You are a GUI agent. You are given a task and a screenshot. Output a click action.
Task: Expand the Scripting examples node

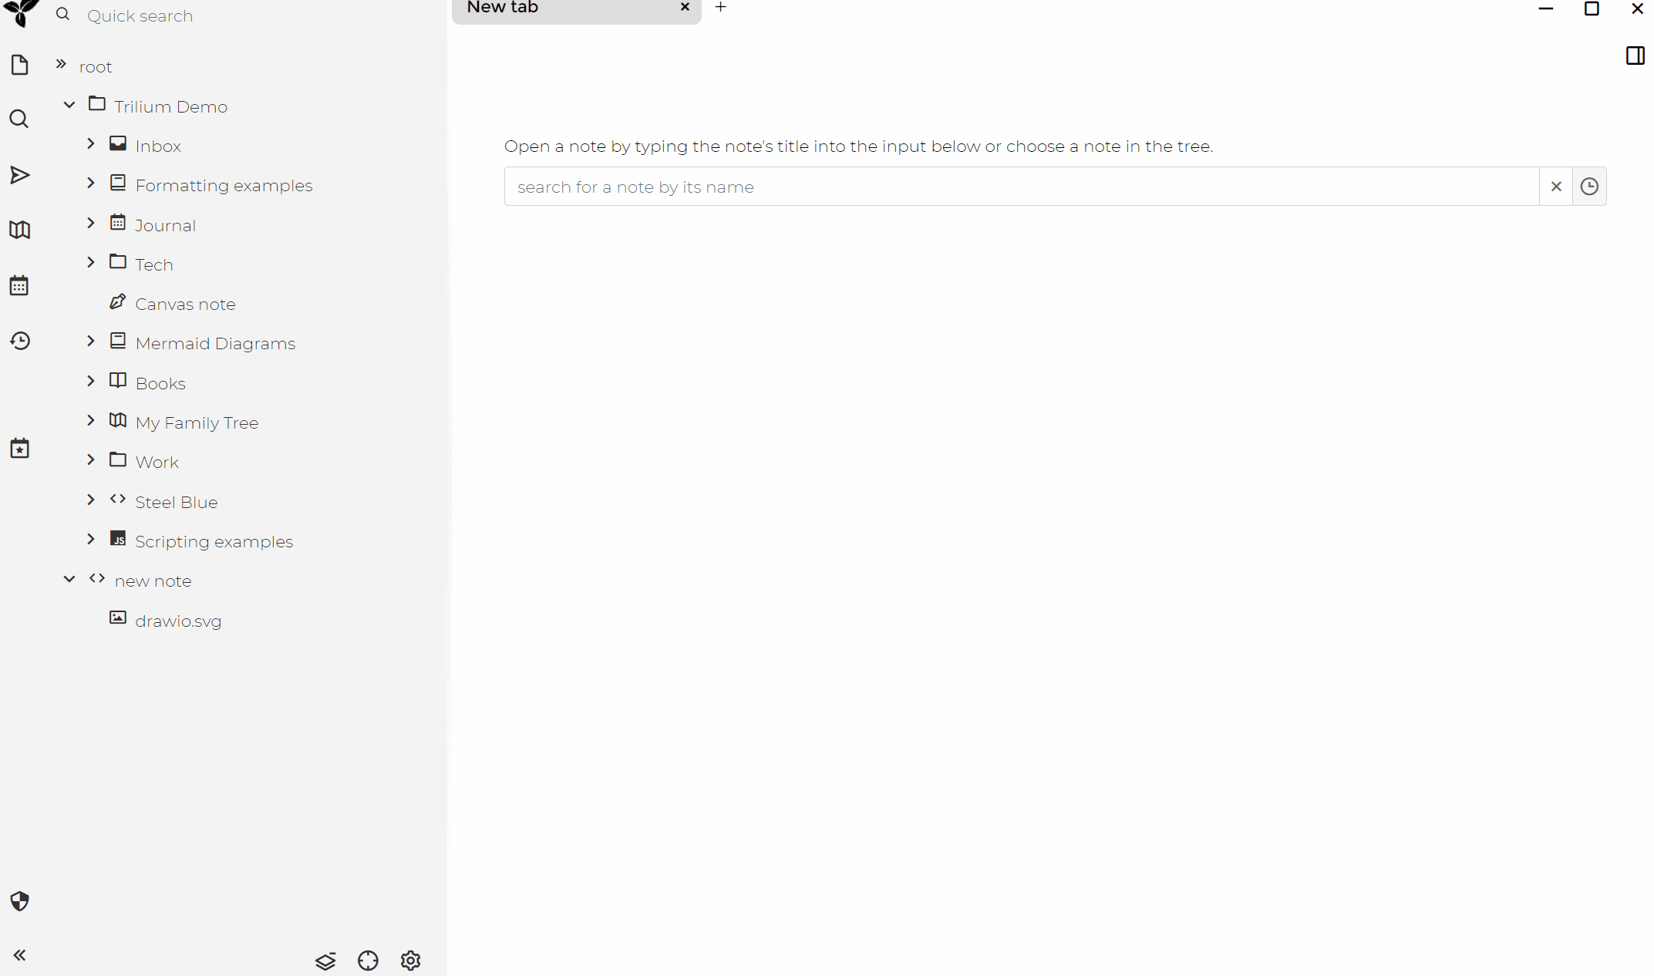click(x=91, y=539)
